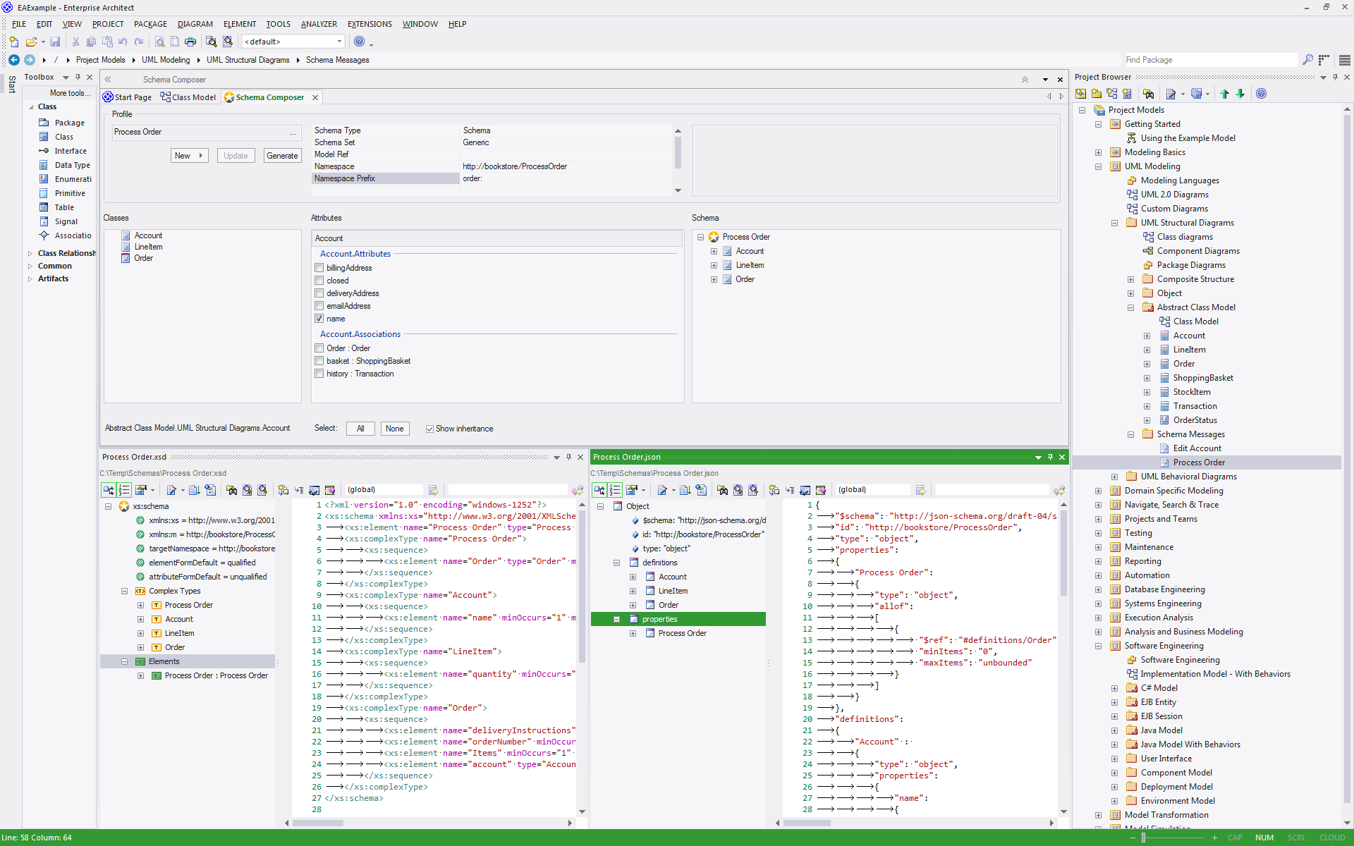Check the billingAddress attribute checkbox
Screen dimensions: 1354x846
[319, 268]
